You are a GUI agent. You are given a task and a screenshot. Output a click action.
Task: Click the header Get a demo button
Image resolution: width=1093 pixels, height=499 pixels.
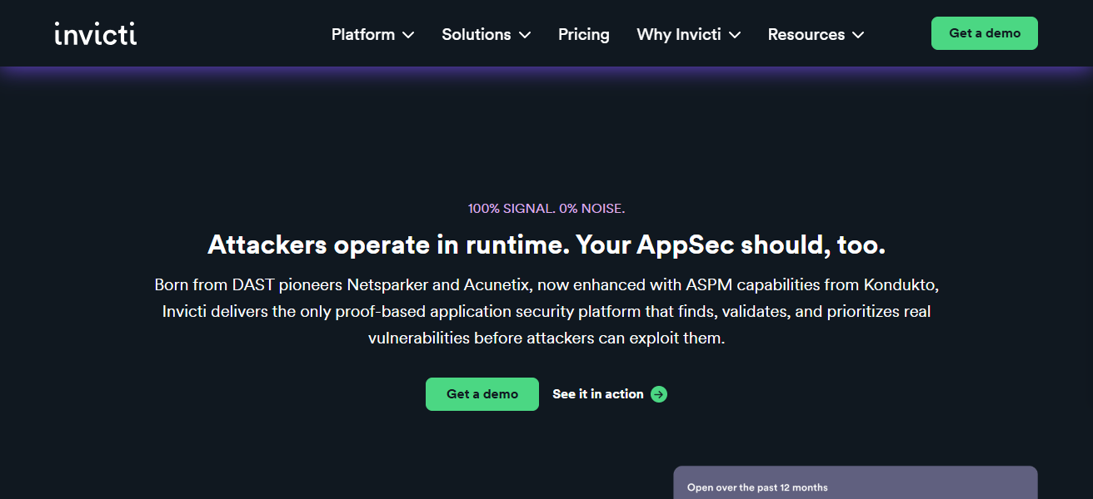coord(985,33)
